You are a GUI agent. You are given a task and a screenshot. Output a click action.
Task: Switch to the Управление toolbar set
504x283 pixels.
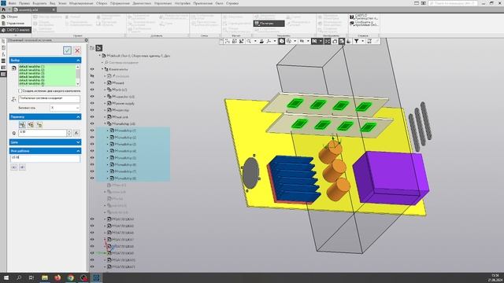(16, 24)
